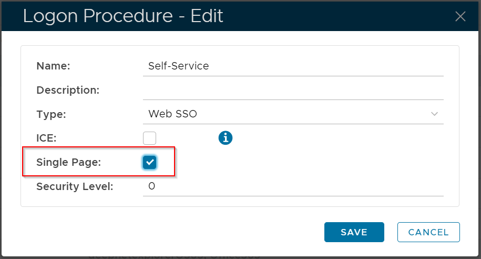481x259 pixels.
Task: Click the "Single Page:" label text
Action: [68, 163]
